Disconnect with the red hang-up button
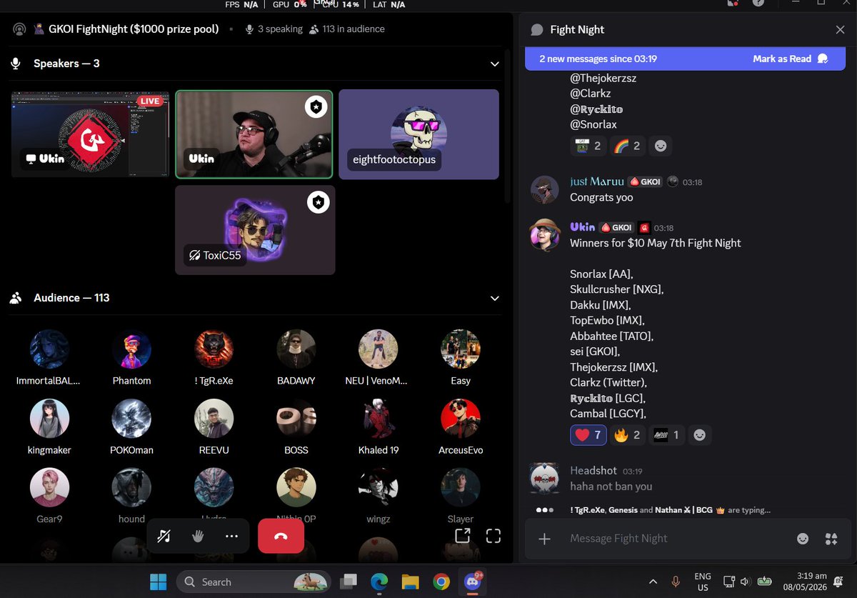 281,536
